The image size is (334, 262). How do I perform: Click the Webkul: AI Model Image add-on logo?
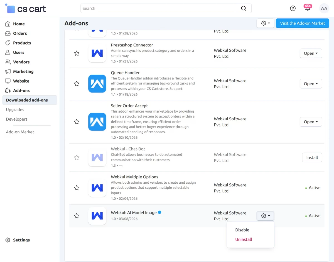(97, 216)
